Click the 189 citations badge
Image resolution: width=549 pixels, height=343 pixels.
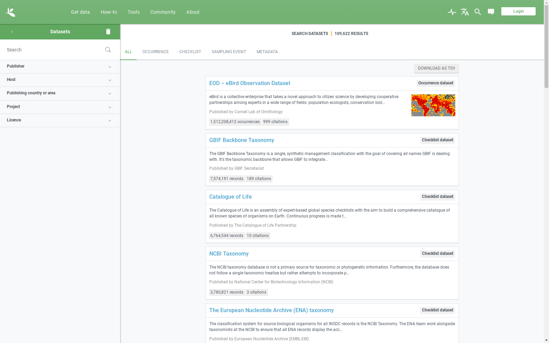259,179
